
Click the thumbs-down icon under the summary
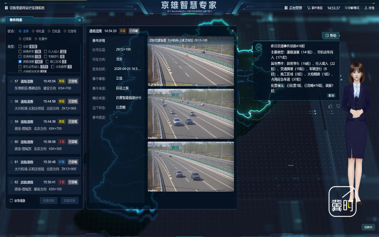pyautogui.click(x=338, y=106)
